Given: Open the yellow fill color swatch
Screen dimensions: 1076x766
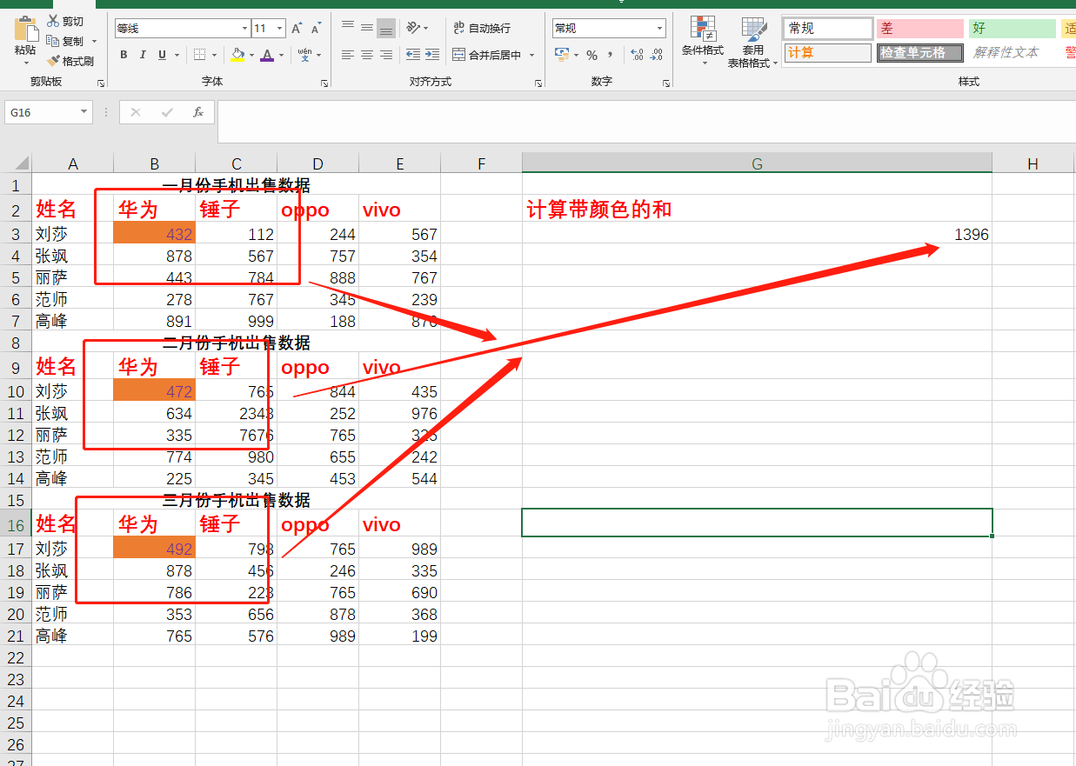Looking at the screenshot, I should 238,55.
